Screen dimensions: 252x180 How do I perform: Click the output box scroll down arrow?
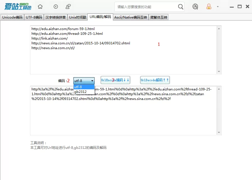(219, 133)
